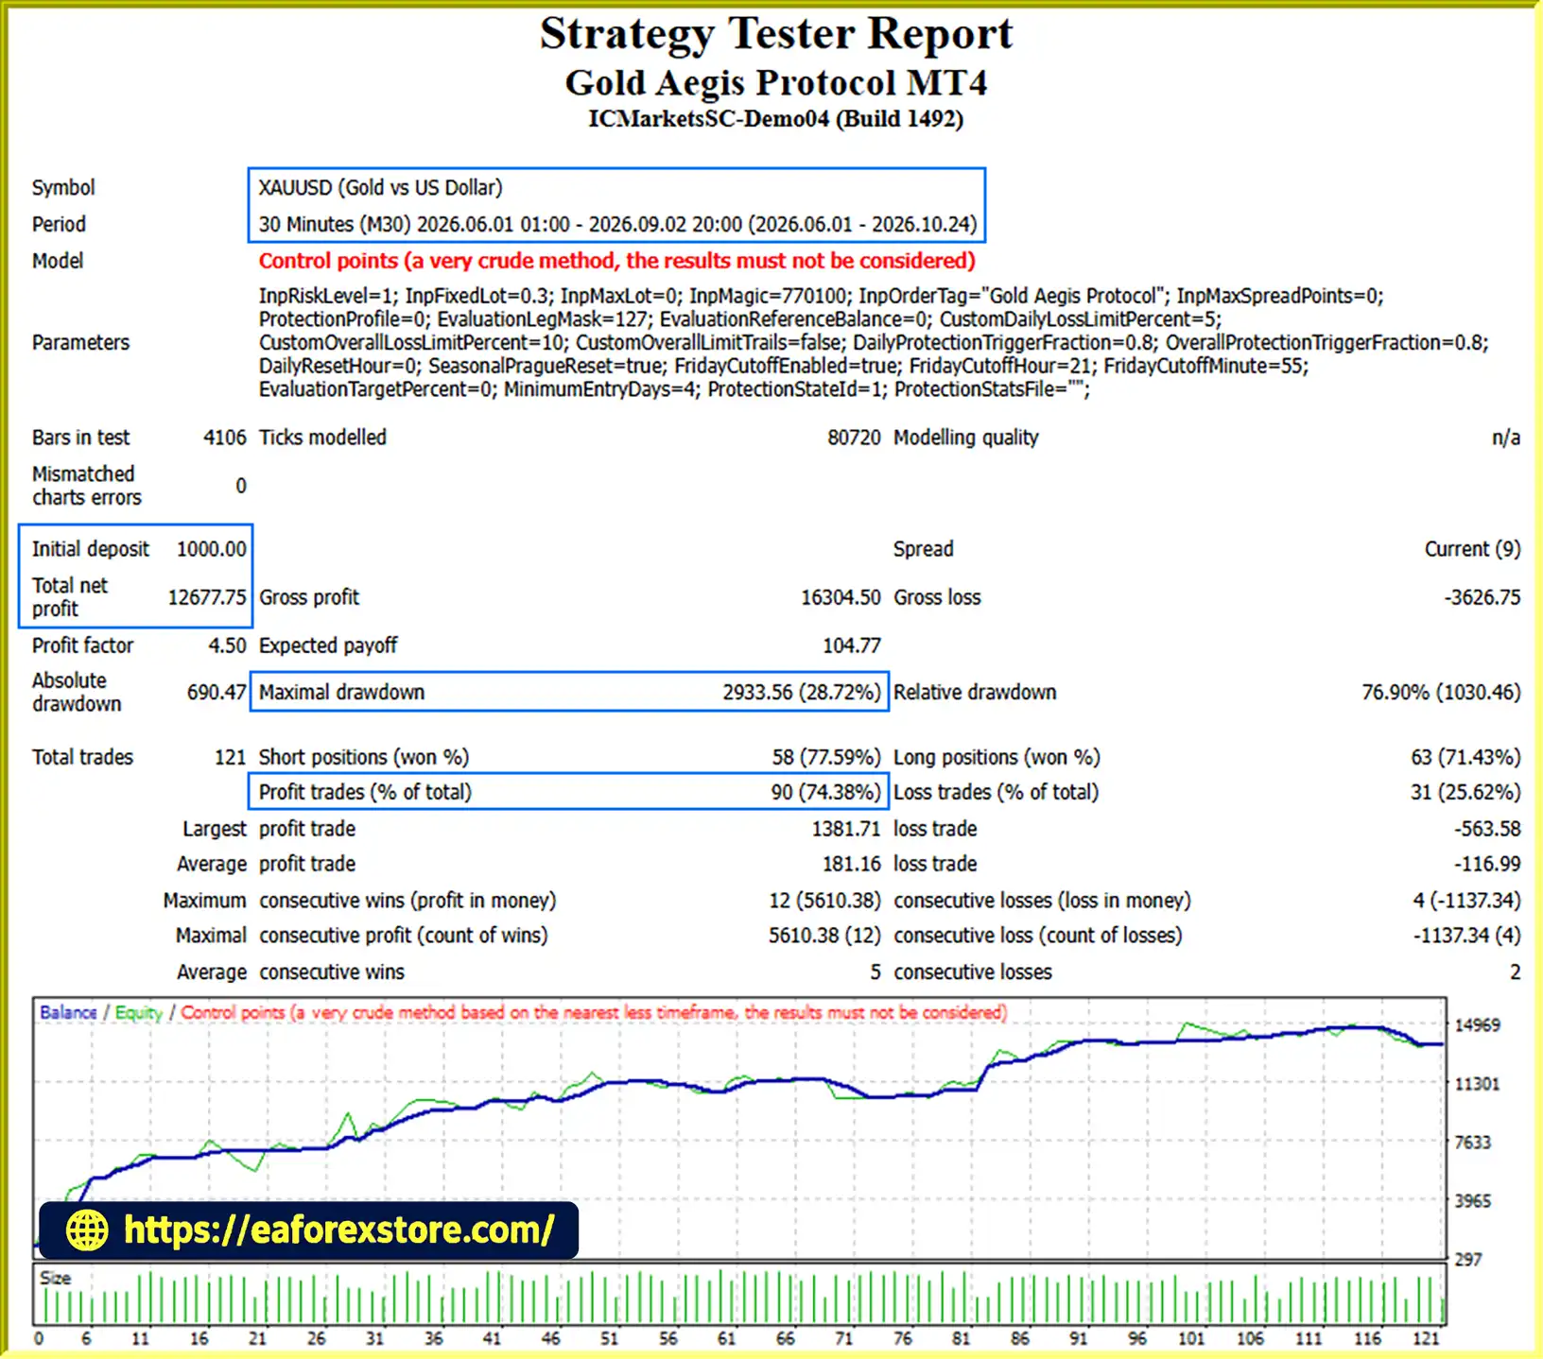Click the Strategy Tester Report heading
The width and height of the screenshot is (1543, 1359).
pos(776,34)
